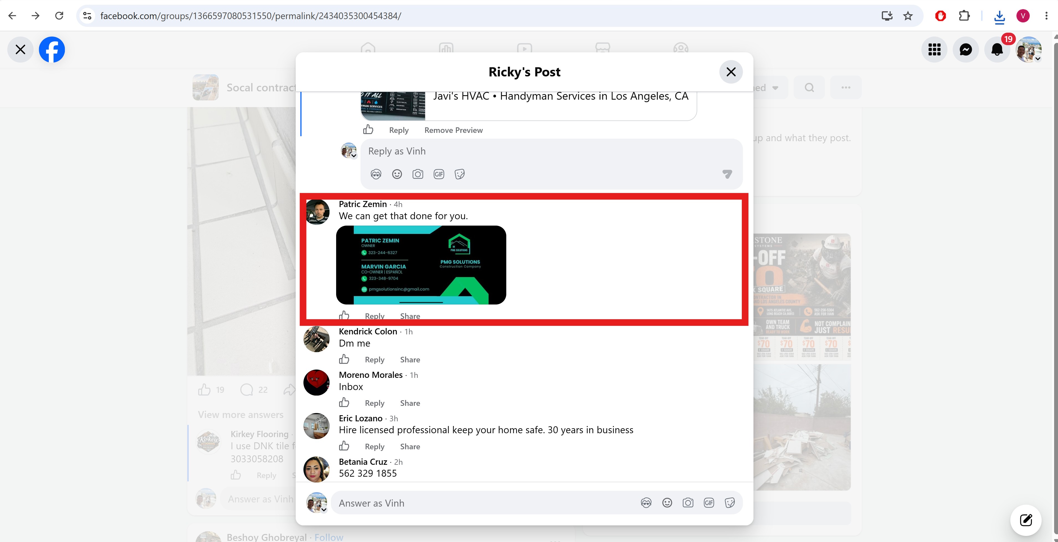Open PMG Solutions business card image
This screenshot has width=1058, height=542.
click(421, 265)
